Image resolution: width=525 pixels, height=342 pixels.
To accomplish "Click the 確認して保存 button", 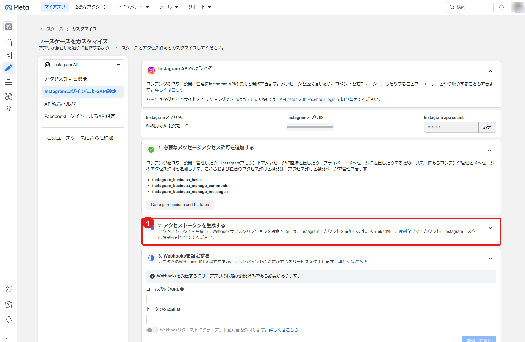I will click(479, 339).
